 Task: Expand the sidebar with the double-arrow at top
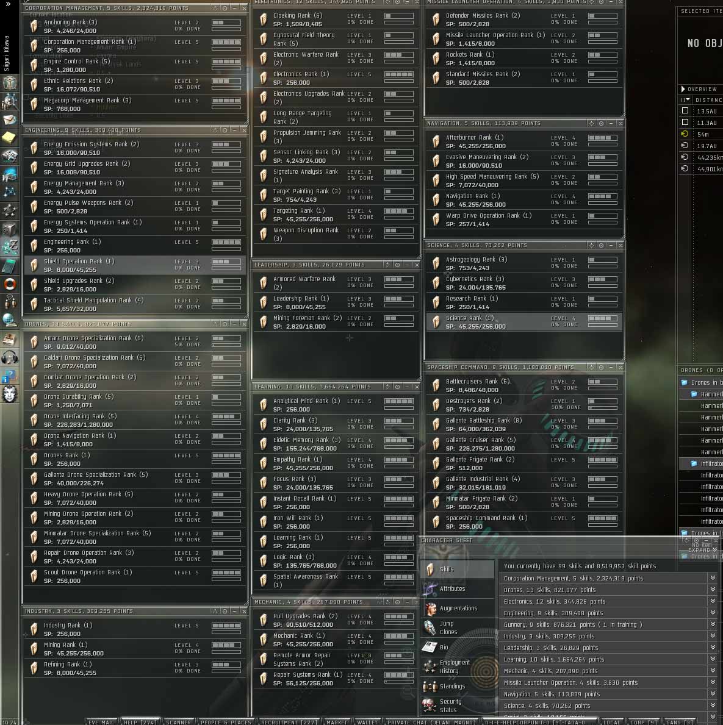8,4
